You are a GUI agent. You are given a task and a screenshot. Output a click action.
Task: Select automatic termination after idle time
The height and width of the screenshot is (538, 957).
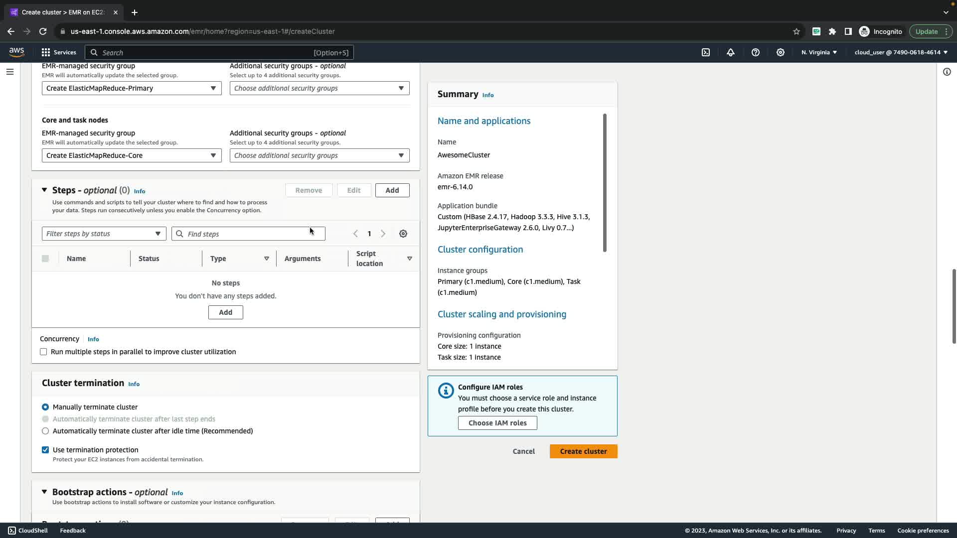pyautogui.click(x=45, y=431)
